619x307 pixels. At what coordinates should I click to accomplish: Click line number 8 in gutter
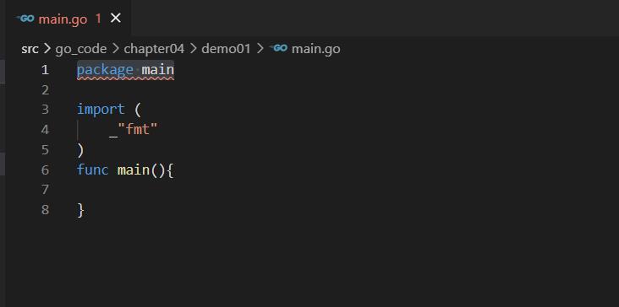point(45,210)
